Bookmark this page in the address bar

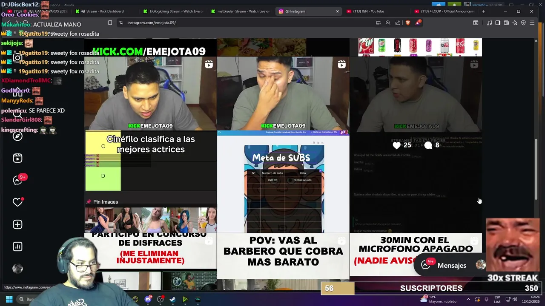pos(110,23)
